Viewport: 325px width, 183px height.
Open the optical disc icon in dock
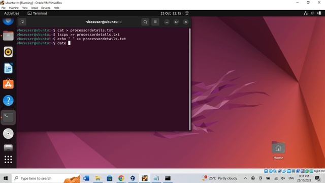tap(8, 133)
